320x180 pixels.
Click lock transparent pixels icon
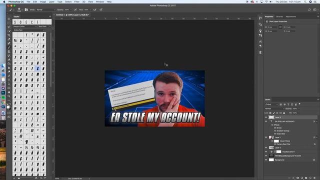270,113
